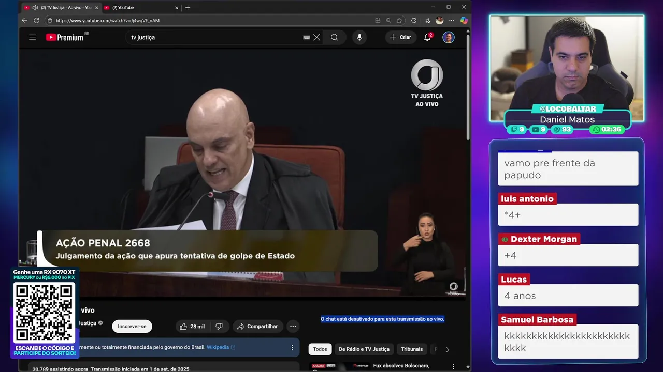Open a new browser tab with plus
The image size is (663, 372).
[188, 7]
